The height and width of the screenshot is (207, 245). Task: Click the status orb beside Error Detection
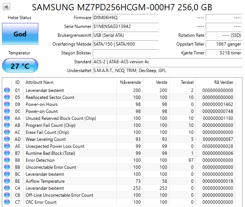pyautogui.click(x=7, y=160)
